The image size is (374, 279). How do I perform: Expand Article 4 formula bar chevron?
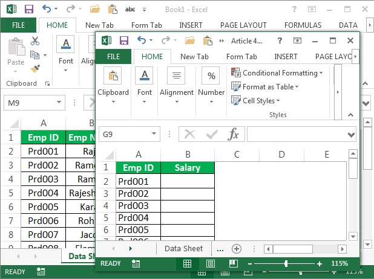click(x=351, y=135)
